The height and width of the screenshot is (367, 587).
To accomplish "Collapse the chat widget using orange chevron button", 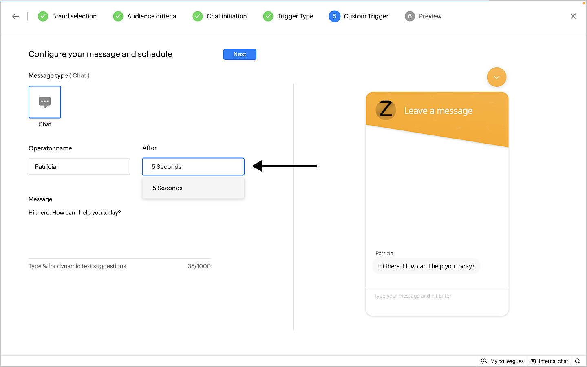I will 497,77.
